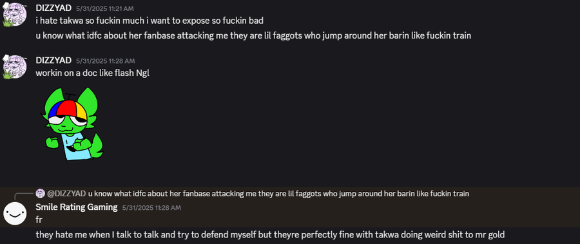Open DIZZYAD's avatar on the 11:21 AM message
The width and height of the screenshot is (580, 244).
click(x=15, y=15)
